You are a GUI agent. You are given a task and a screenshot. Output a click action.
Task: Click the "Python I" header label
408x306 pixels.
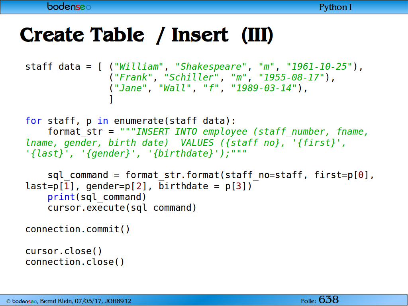point(335,7)
